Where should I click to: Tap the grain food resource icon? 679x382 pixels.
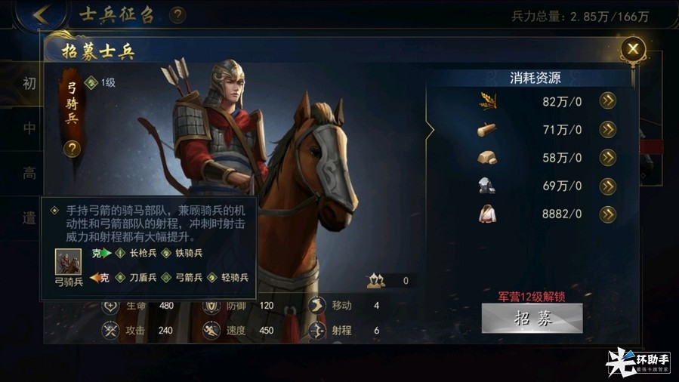click(488, 101)
